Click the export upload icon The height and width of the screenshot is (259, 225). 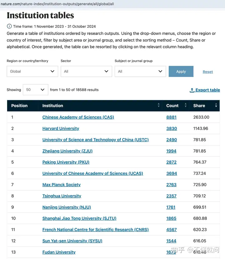pos(192,90)
